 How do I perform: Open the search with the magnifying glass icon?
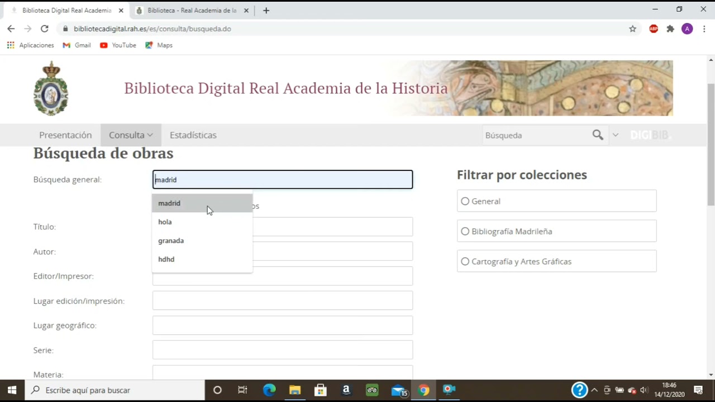(598, 135)
